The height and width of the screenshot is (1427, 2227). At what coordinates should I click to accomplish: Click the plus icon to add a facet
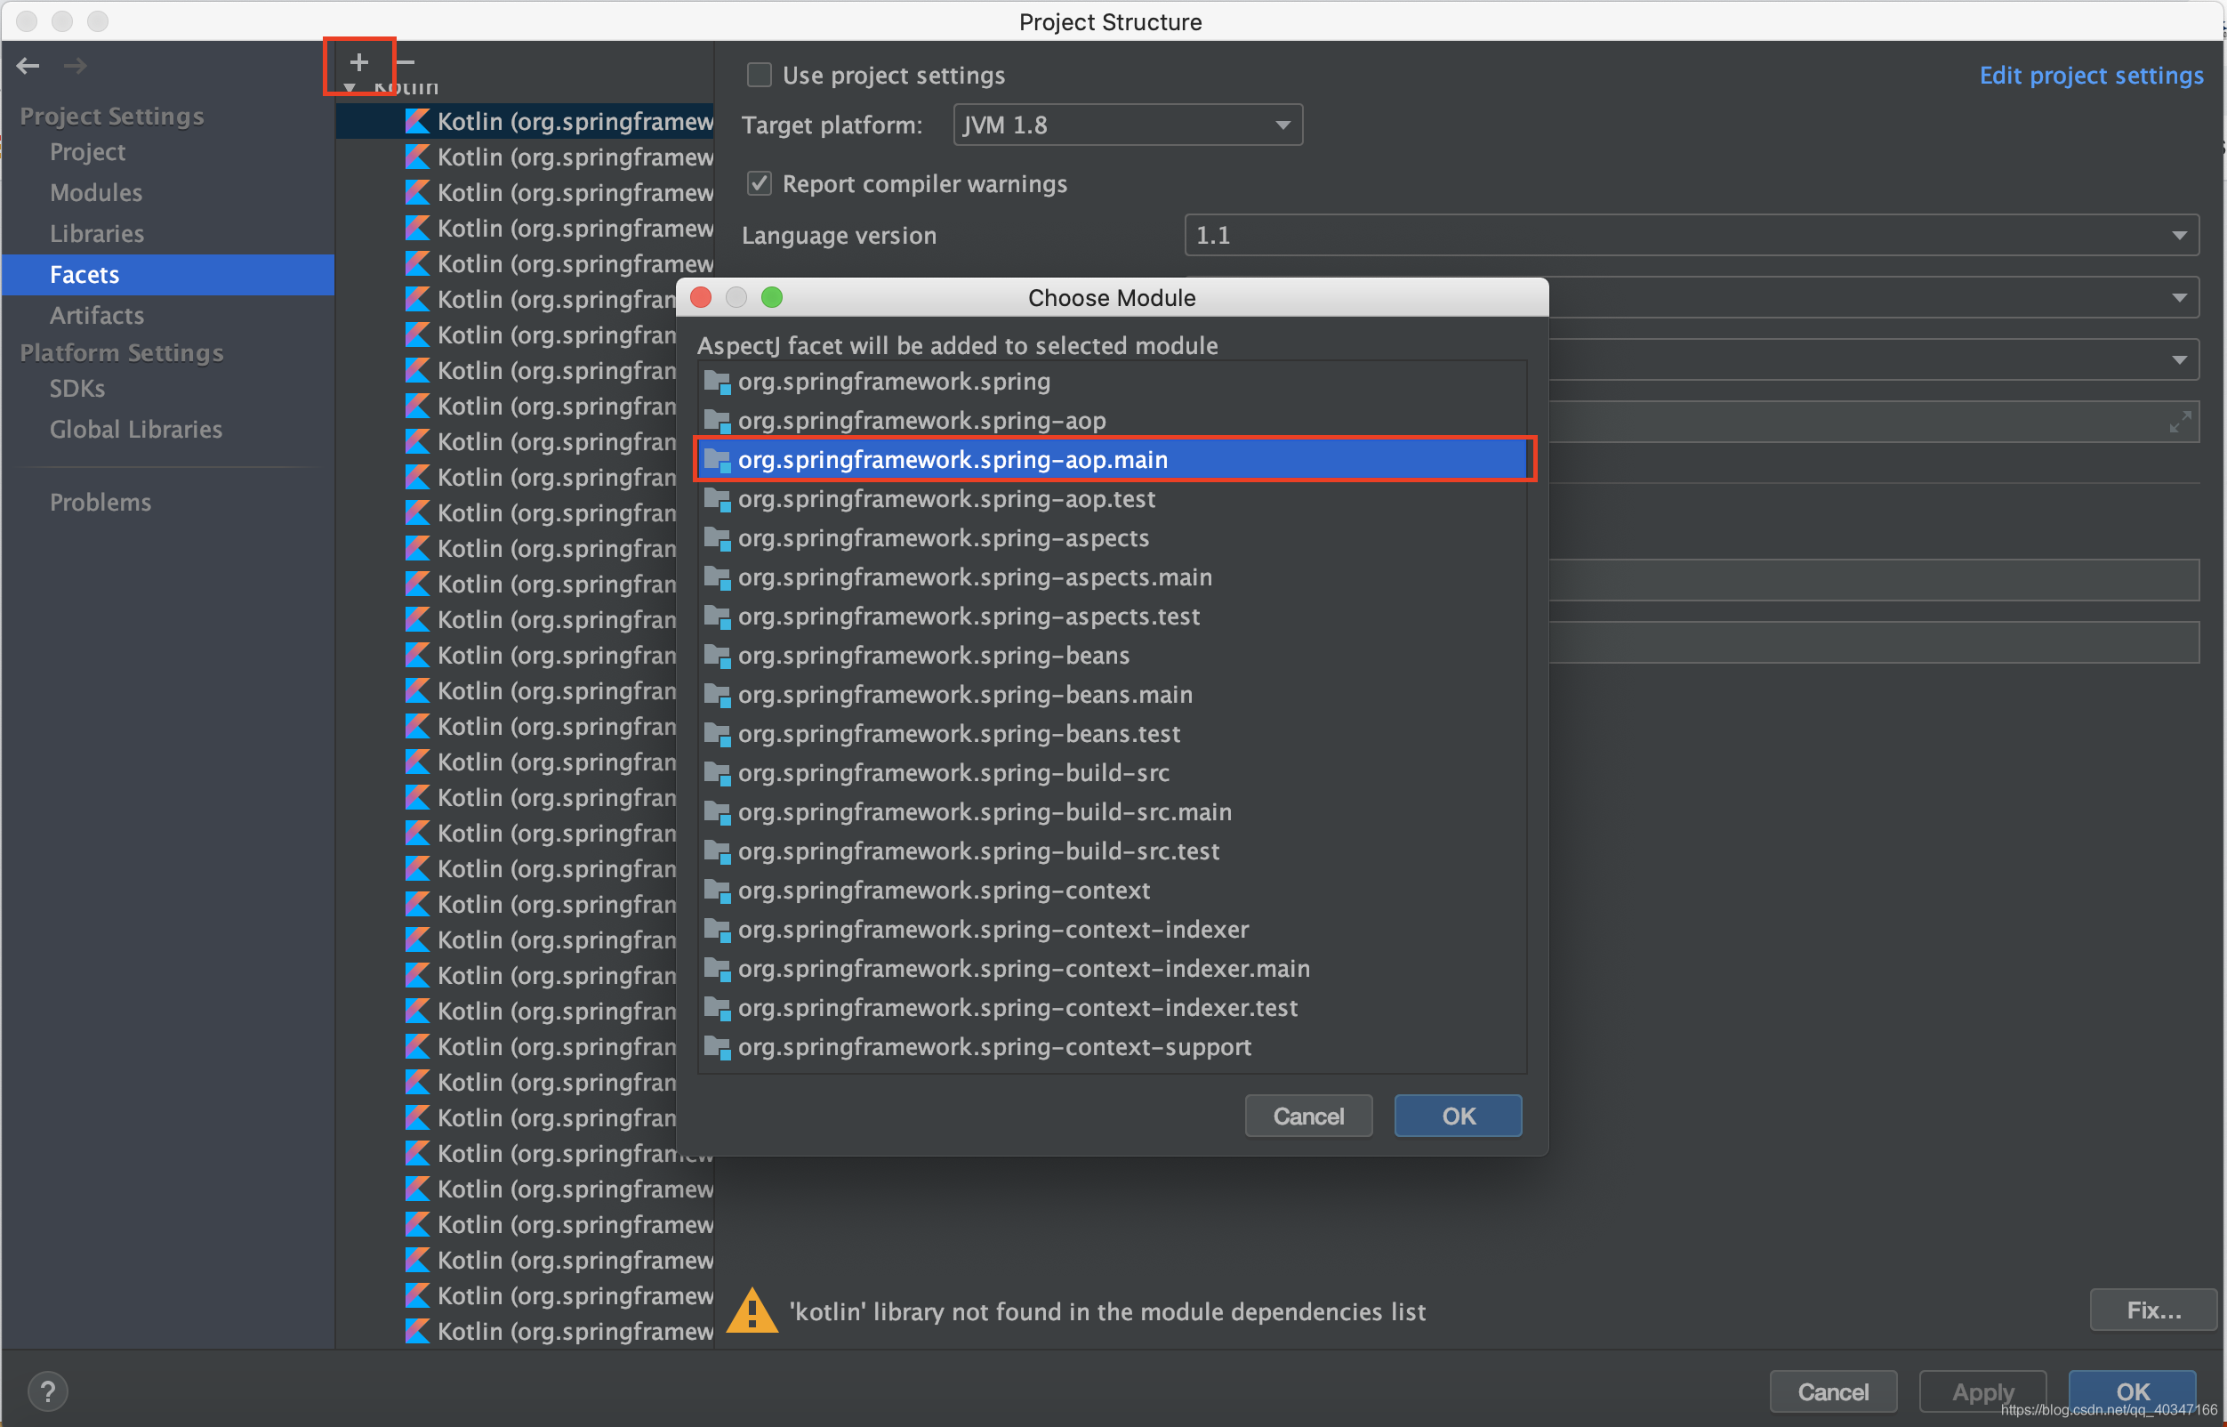358,62
